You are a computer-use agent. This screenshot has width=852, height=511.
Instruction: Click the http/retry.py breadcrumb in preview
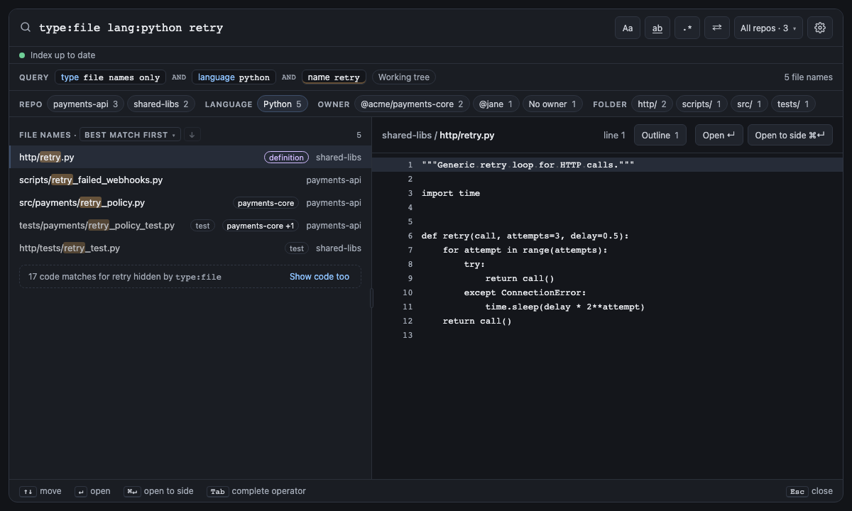click(467, 135)
